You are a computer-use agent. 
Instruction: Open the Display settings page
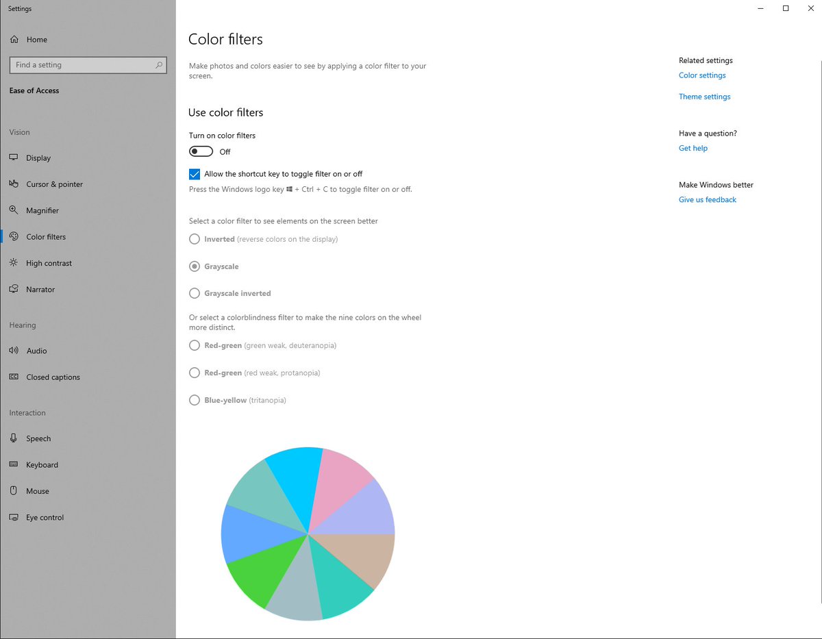(88, 158)
